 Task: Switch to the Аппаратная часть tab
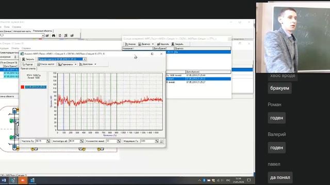coord(22,31)
